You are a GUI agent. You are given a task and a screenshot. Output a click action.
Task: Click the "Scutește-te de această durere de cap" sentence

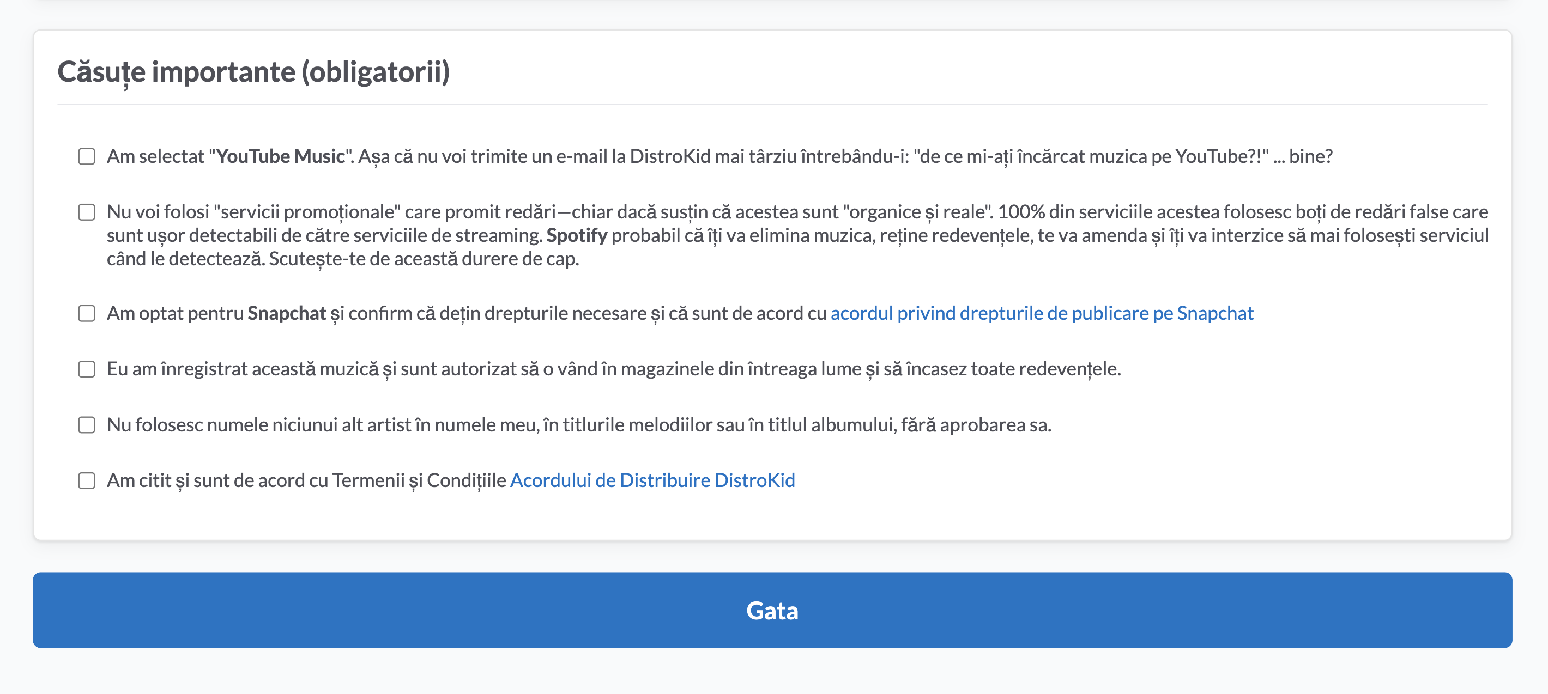424,259
